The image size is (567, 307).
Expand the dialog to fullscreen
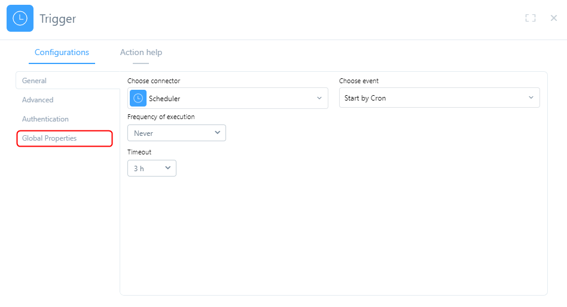coord(530,18)
